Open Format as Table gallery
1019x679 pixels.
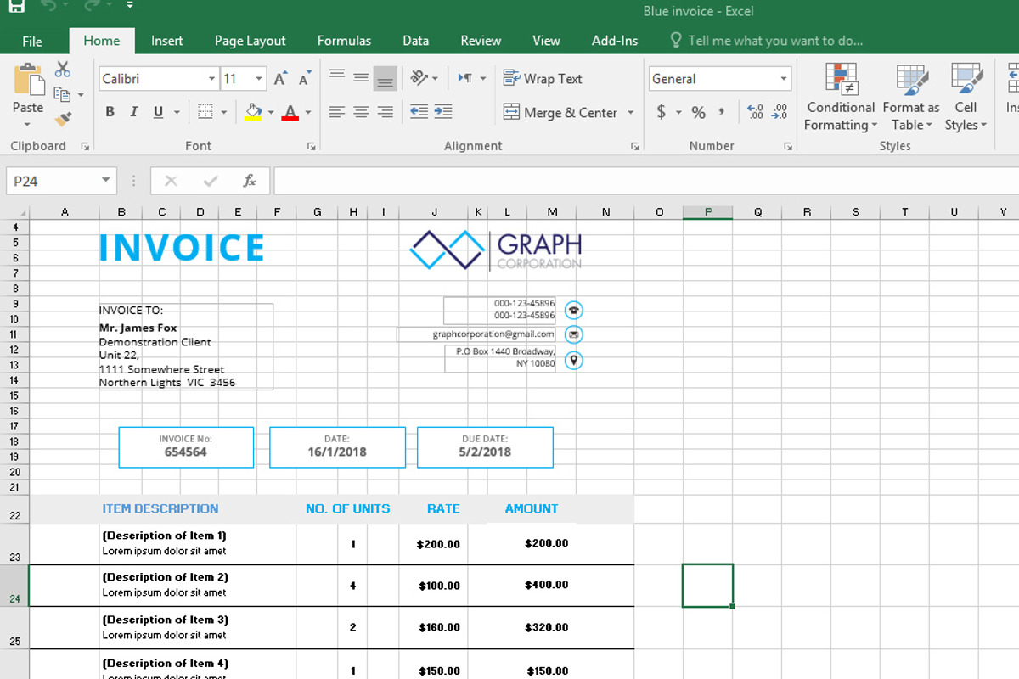911,98
